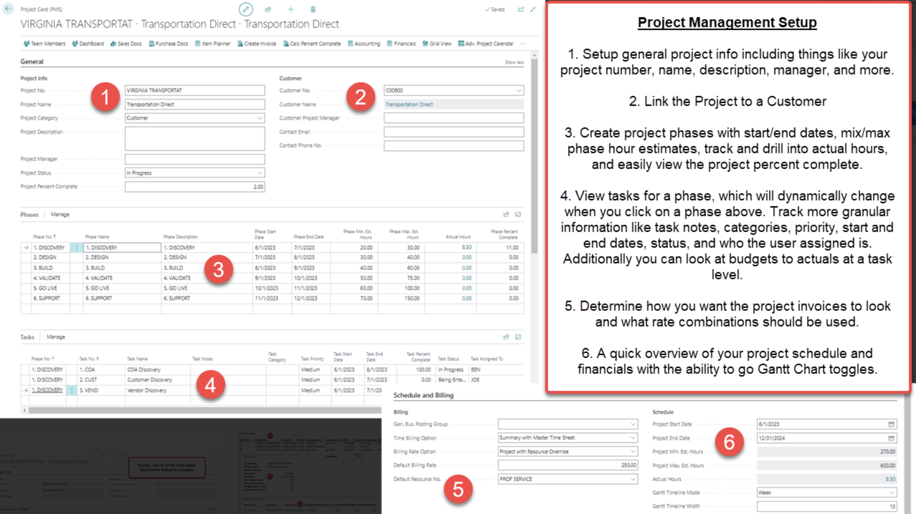The image size is (916, 514).
Task: Expand Tasks section with maximize icon
Action: 518,337
